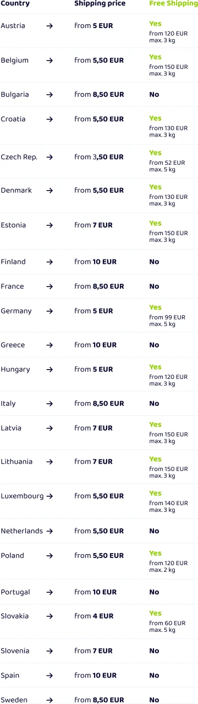
Task: Click the arrow icon in Germany row
Action: click(50, 311)
